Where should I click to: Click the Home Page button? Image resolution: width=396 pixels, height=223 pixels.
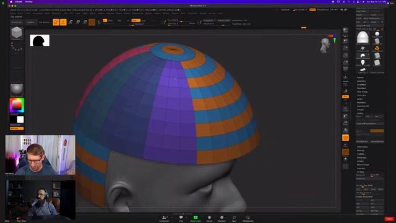click(x=17, y=22)
